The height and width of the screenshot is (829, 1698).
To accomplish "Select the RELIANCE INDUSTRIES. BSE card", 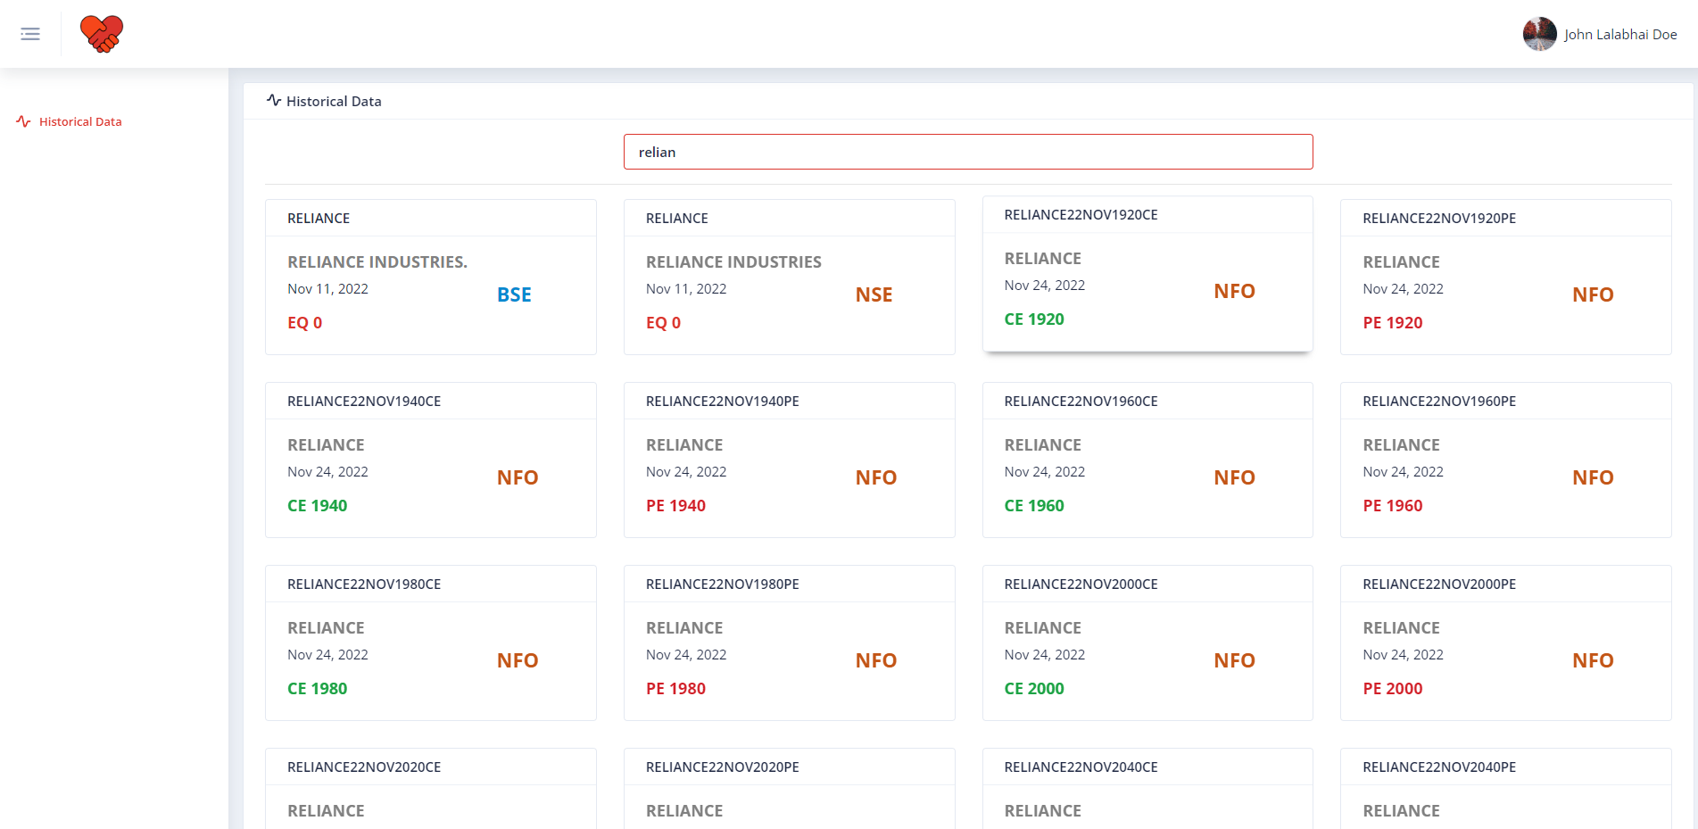I will point(431,277).
